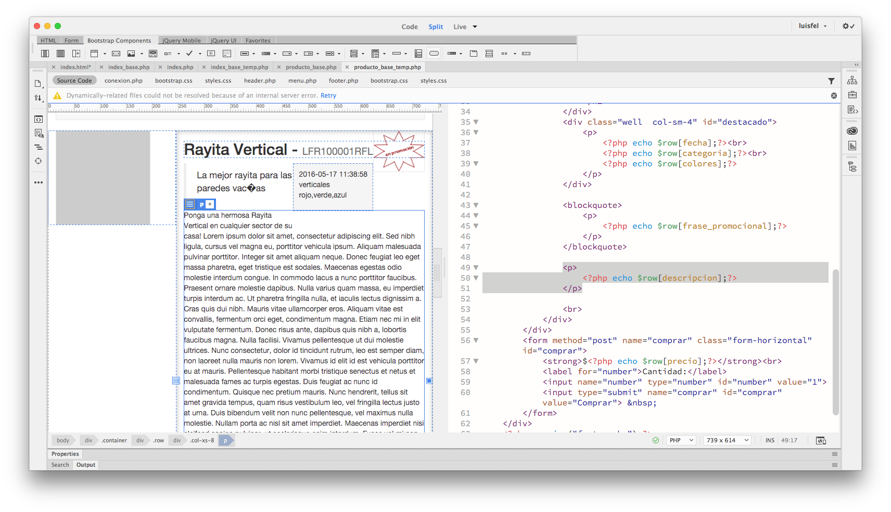The image size is (891, 512).
Task: Switch to the producto_base.php document tab
Action: (311, 67)
